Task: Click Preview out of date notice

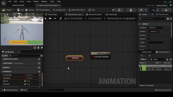Action: pyautogui.click(x=19, y=42)
